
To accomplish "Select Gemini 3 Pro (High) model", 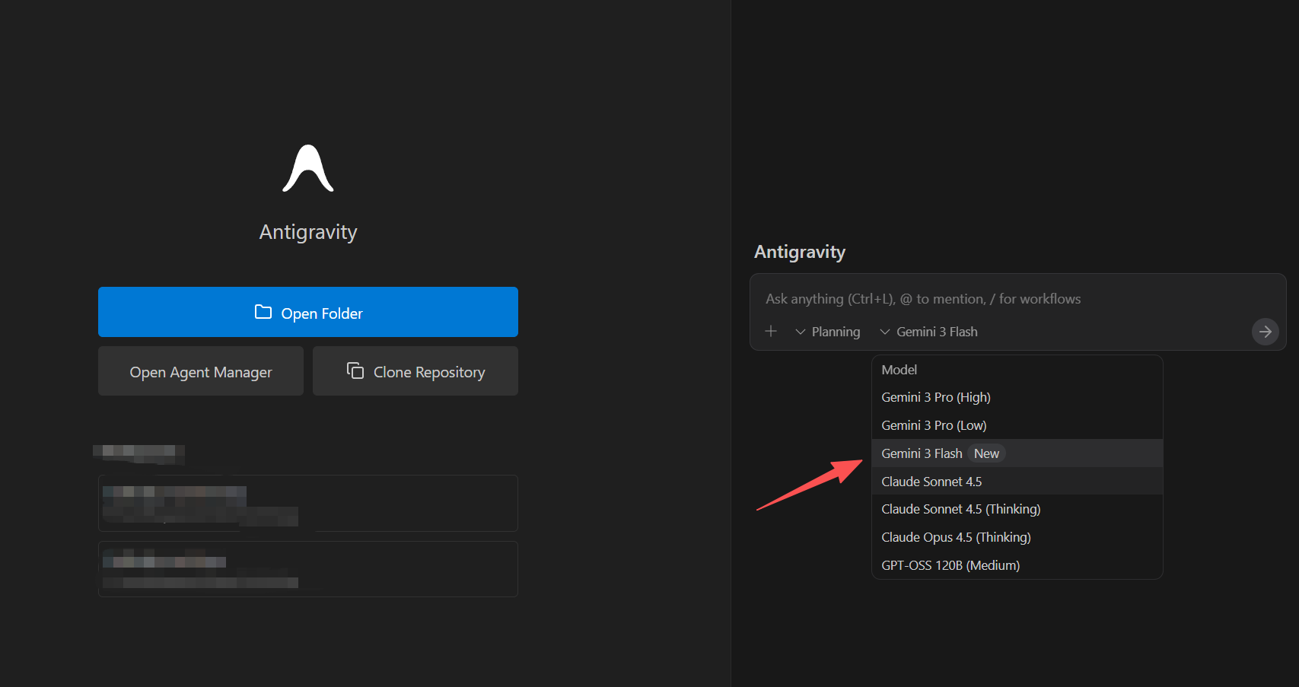I will click(936, 397).
